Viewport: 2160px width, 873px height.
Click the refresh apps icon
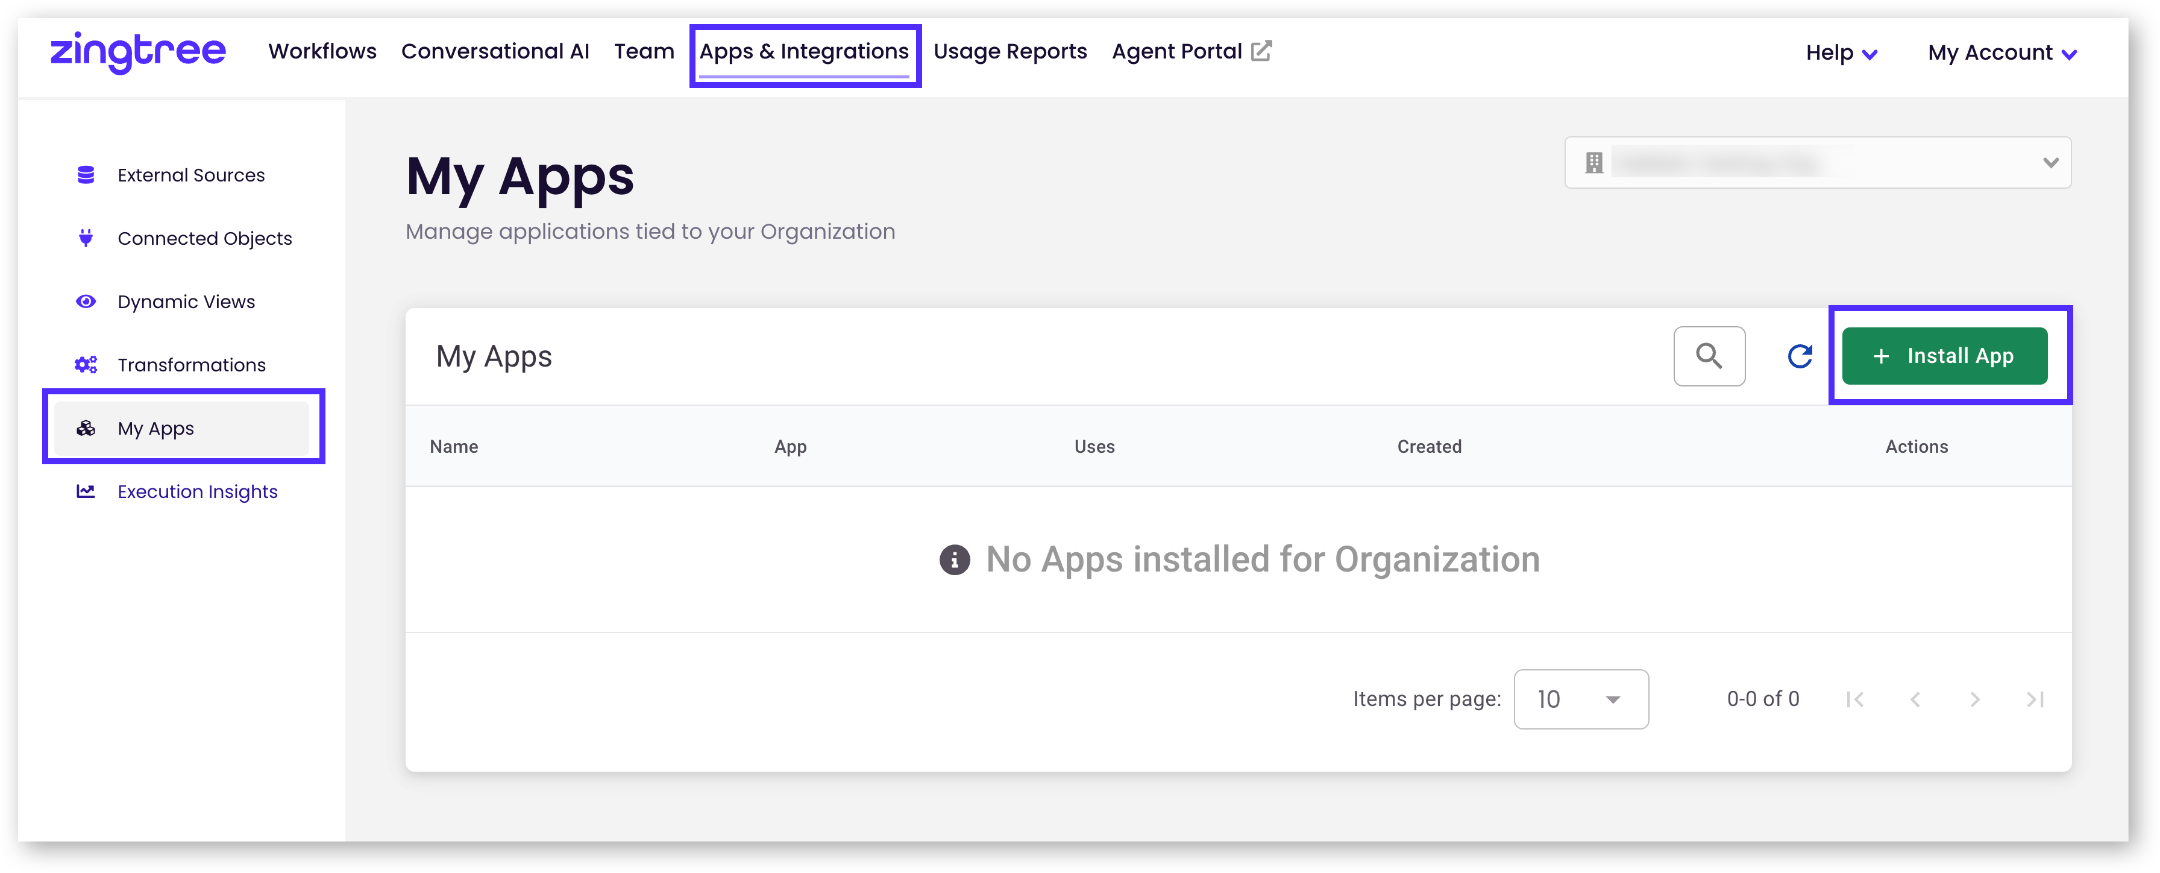click(1800, 356)
